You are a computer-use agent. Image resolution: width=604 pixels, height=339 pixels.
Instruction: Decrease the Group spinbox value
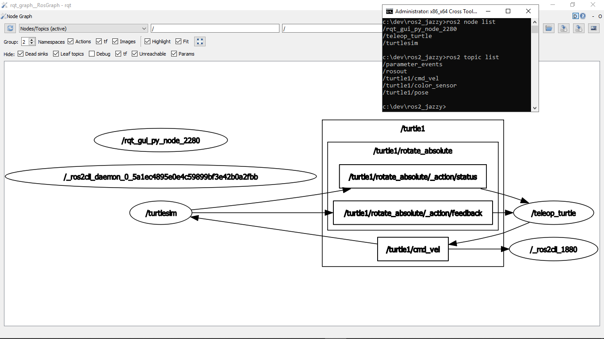[32, 44]
